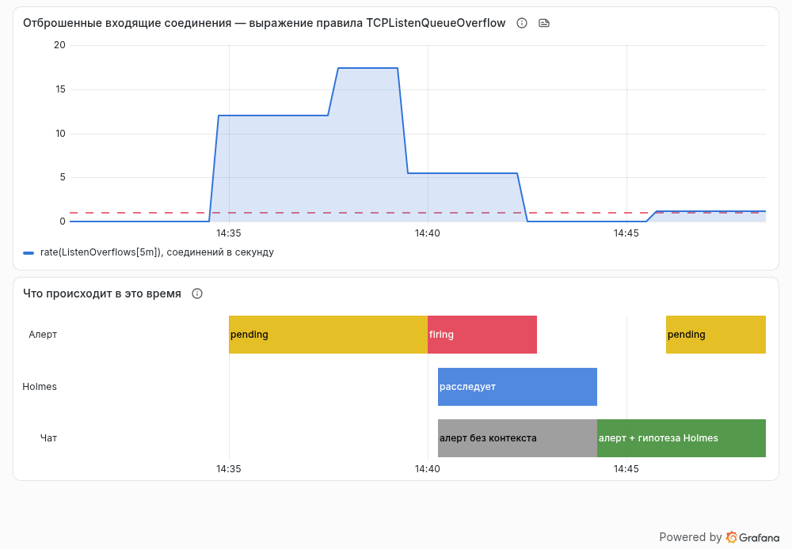The height and width of the screenshot is (549, 792).
Task: Open 'Что происходит в это время' panel title
Action: tap(102, 293)
